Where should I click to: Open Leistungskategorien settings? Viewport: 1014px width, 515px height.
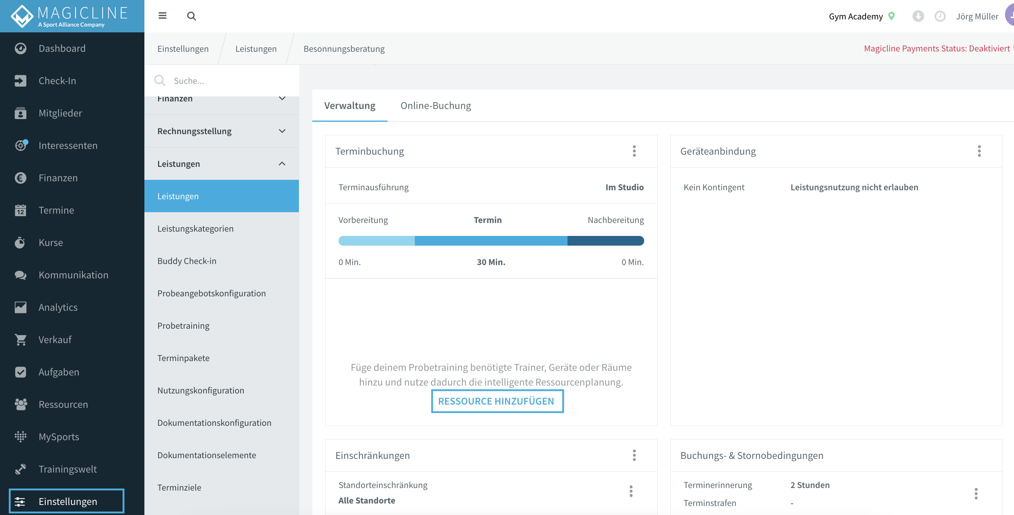221,228
